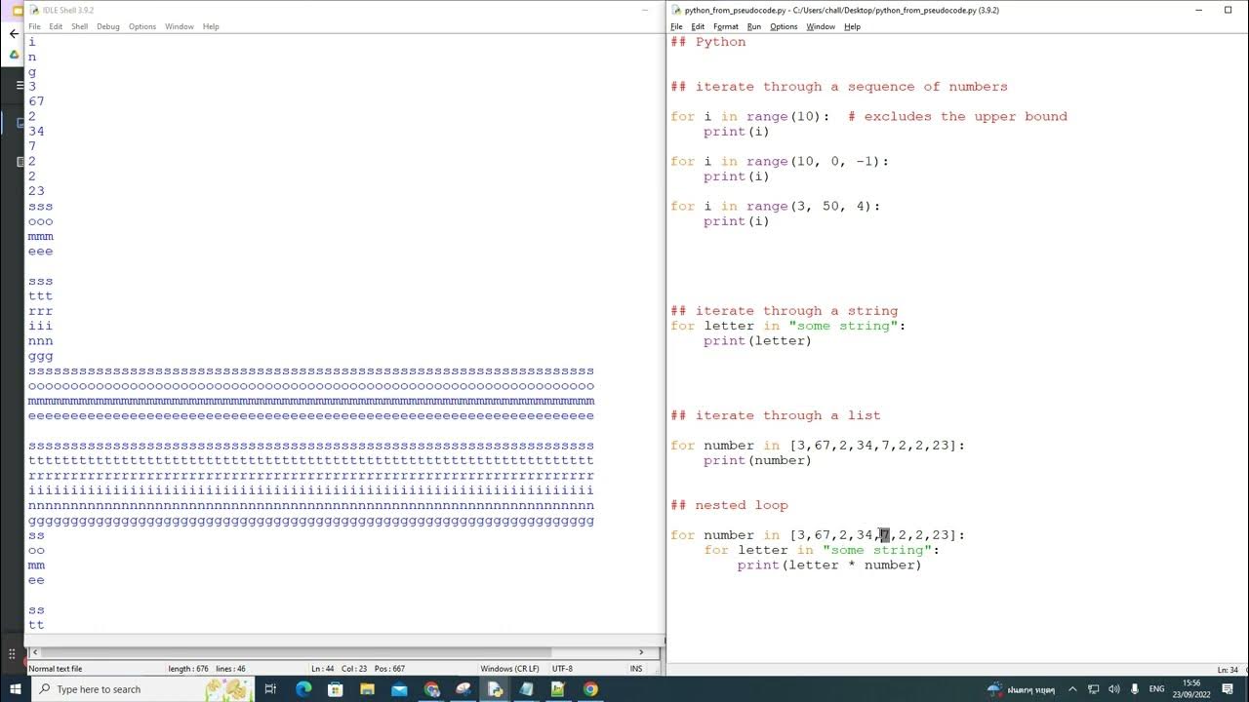
Task: Open Window menu in the editor window
Action: coord(821,26)
